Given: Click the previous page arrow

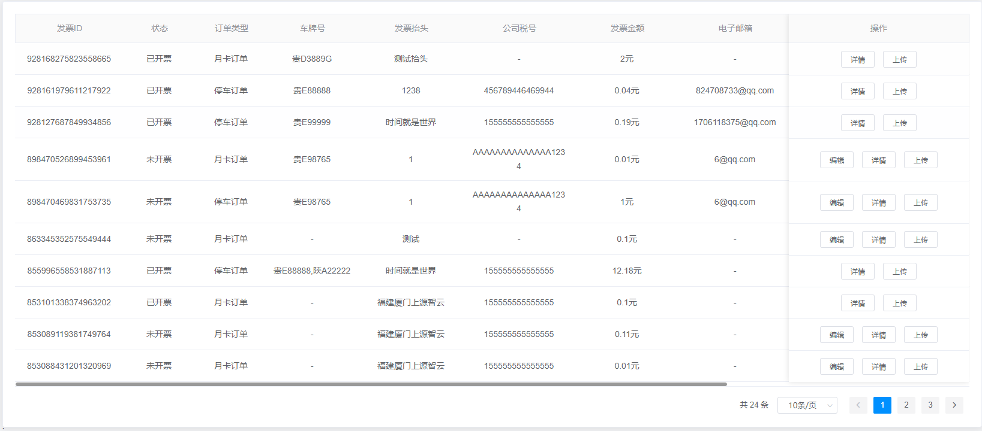Looking at the screenshot, I should pyautogui.click(x=858, y=405).
